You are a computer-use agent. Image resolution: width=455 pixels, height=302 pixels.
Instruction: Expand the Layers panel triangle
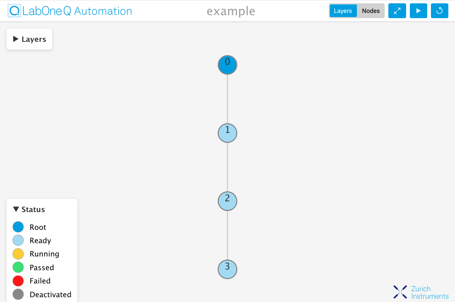coord(16,39)
